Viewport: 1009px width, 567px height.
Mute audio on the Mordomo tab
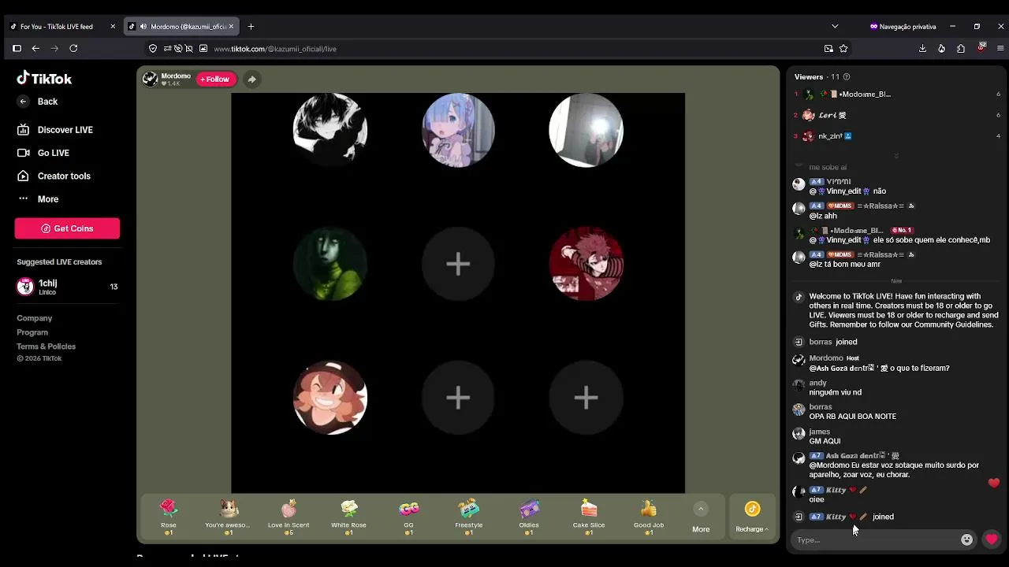click(x=143, y=26)
